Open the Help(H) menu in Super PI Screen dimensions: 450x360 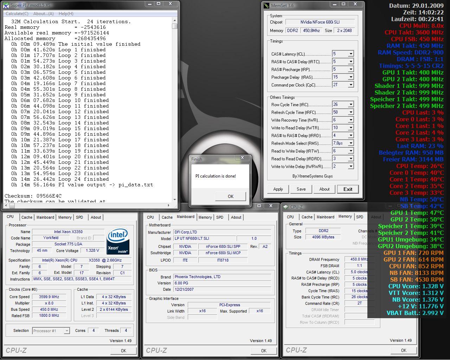point(66,14)
